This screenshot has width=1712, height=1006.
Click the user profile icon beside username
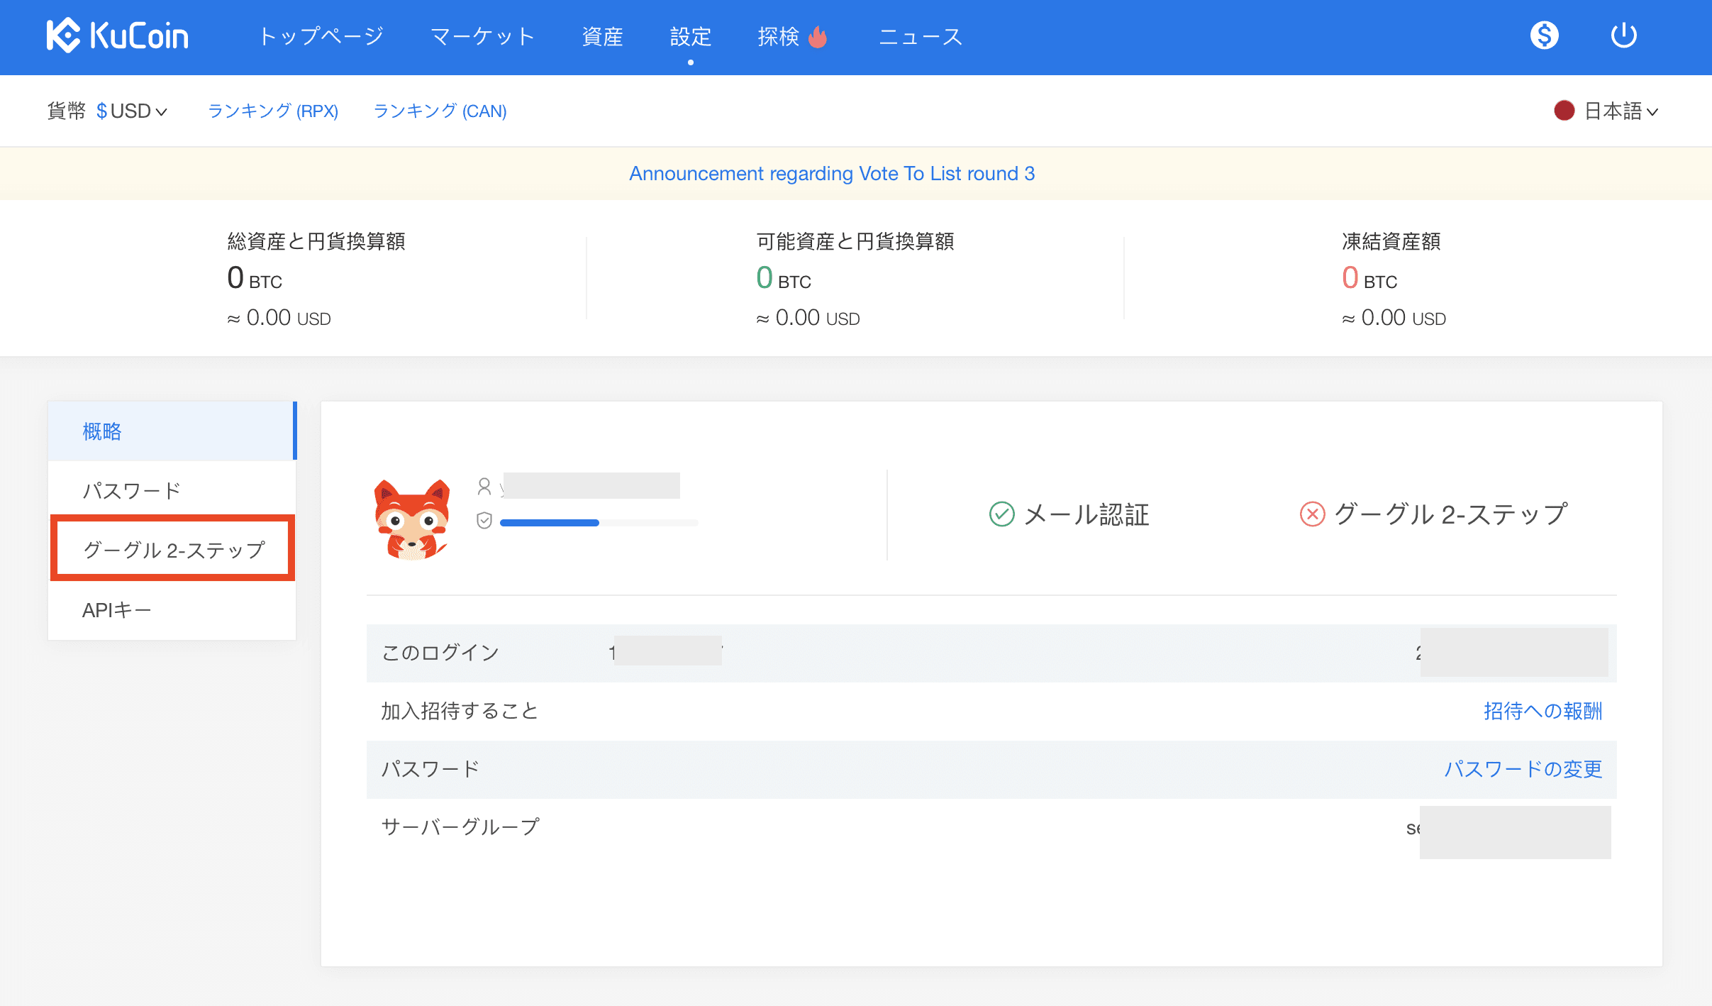(484, 487)
